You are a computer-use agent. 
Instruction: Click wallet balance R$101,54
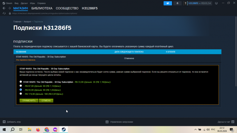(206, 3)
